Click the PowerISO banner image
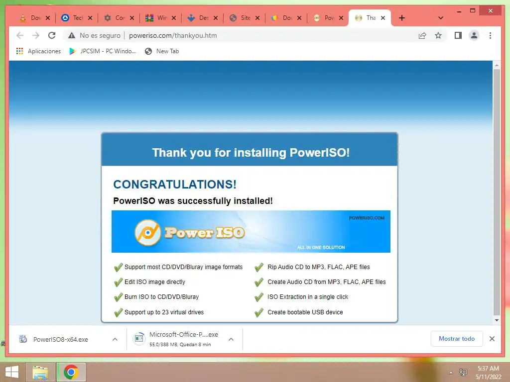510x382 pixels. click(251, 232)
